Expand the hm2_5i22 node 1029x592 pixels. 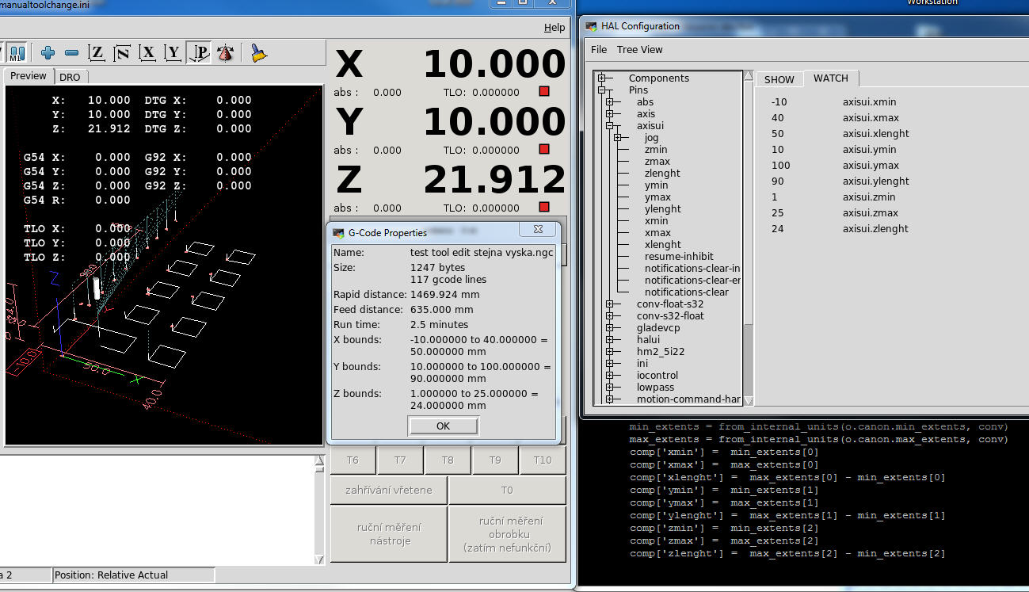[x=610, y=352]
